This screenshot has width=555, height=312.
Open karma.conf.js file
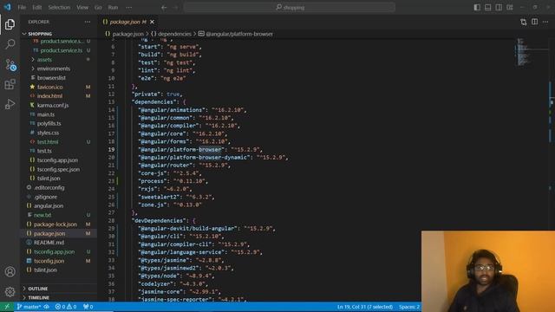point(58,106)
